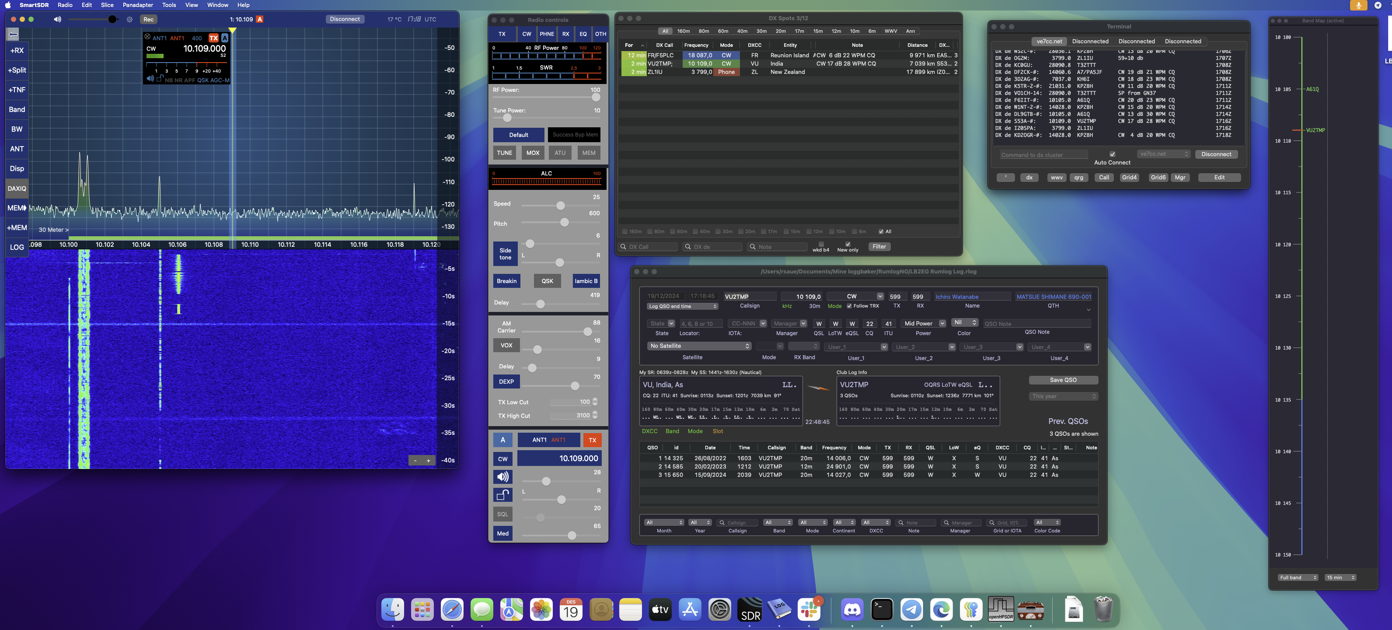Zoom out waterfall with minus button
The height and width of the screenshot is (630, 1392).
tap(415, 461)
